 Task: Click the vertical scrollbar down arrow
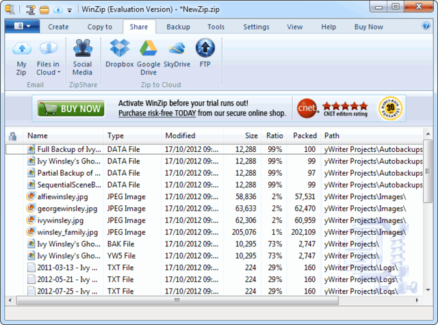pos(428,290)
